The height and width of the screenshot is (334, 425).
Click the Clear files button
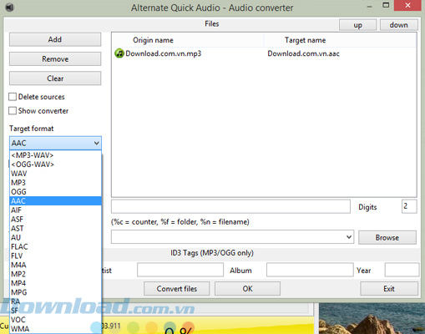(55, 78)
